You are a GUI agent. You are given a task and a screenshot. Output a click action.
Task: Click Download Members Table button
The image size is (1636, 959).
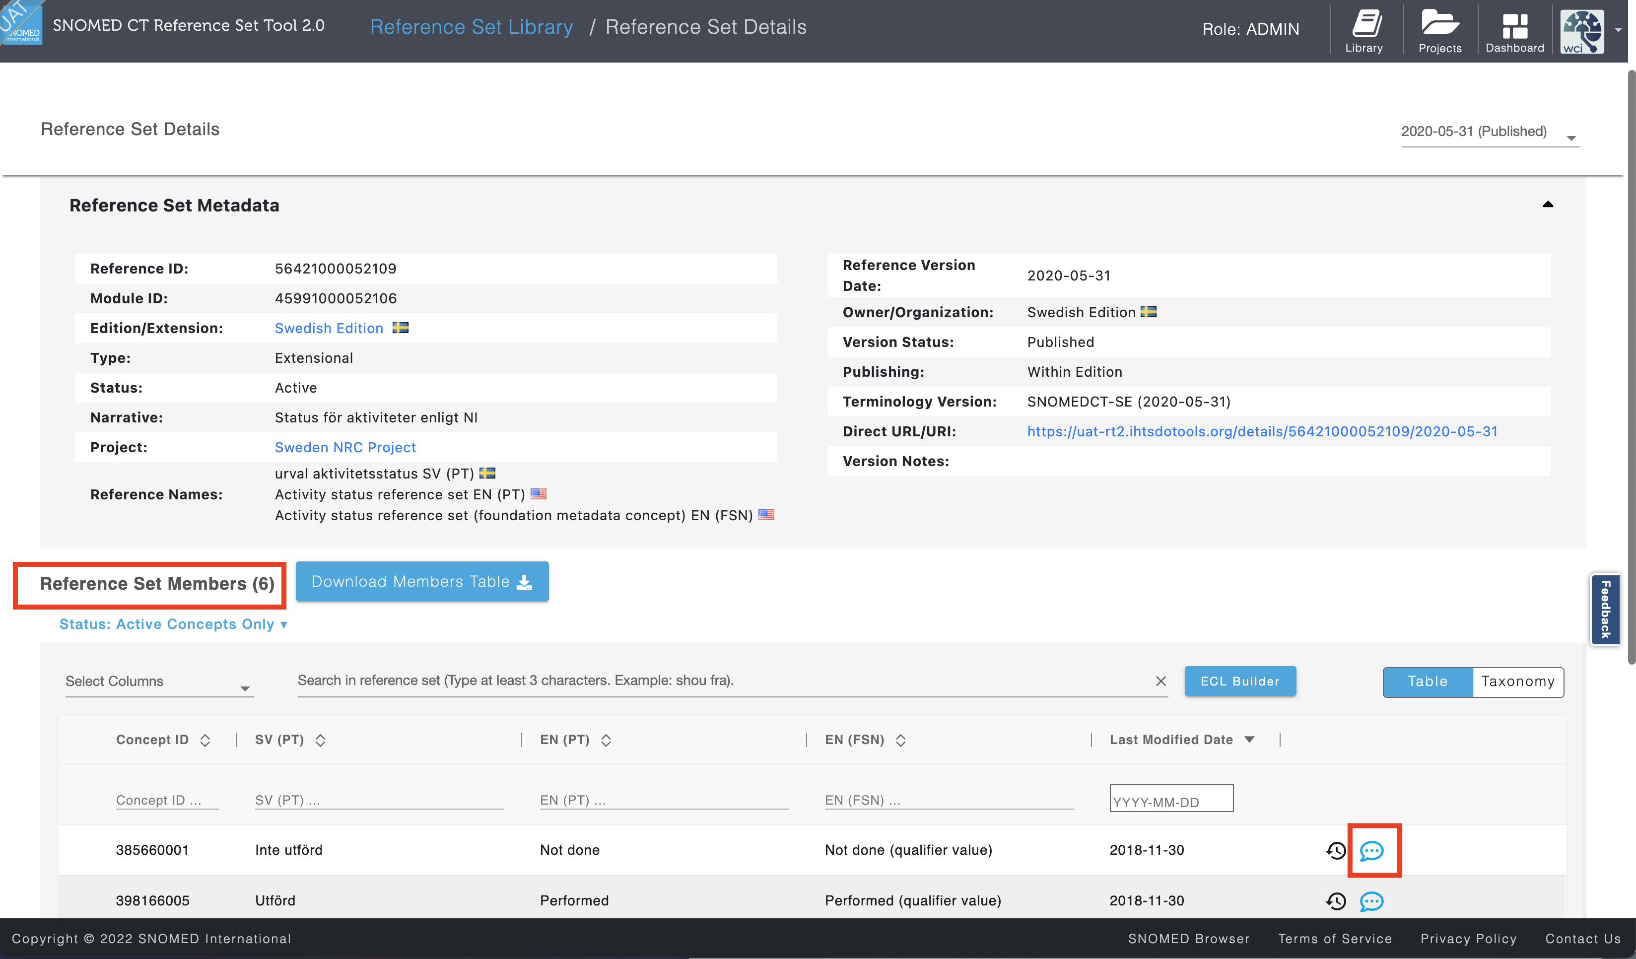[x=422, y=582]
